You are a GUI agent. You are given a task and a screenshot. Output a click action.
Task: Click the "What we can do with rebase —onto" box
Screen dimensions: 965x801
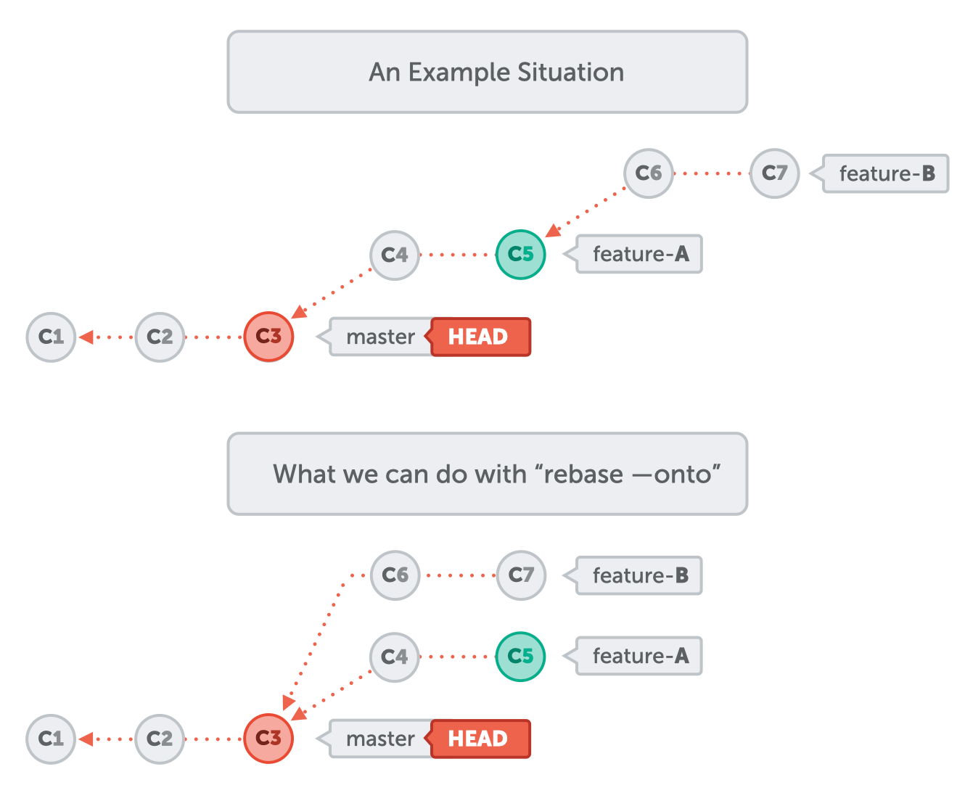[488, 474]
